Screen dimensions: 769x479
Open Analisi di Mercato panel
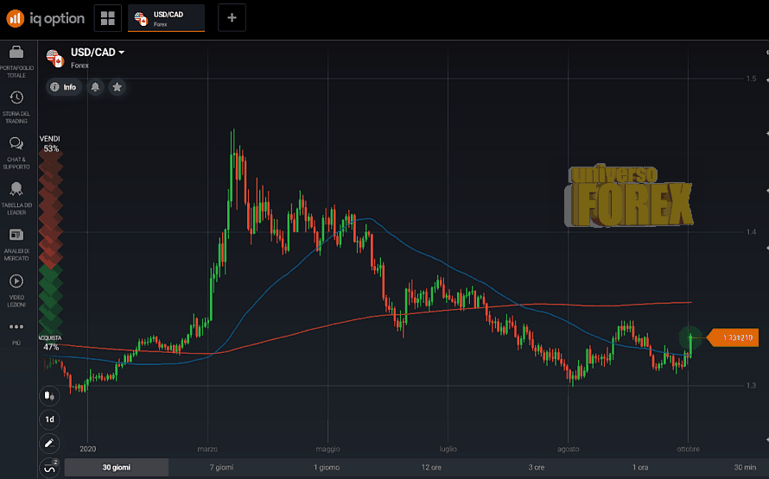click(x=16, y=235)
